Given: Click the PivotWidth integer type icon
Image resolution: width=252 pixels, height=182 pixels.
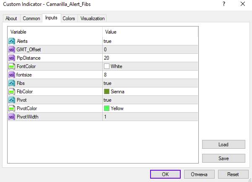Looking at the screenshot, I should click(12, 117).
